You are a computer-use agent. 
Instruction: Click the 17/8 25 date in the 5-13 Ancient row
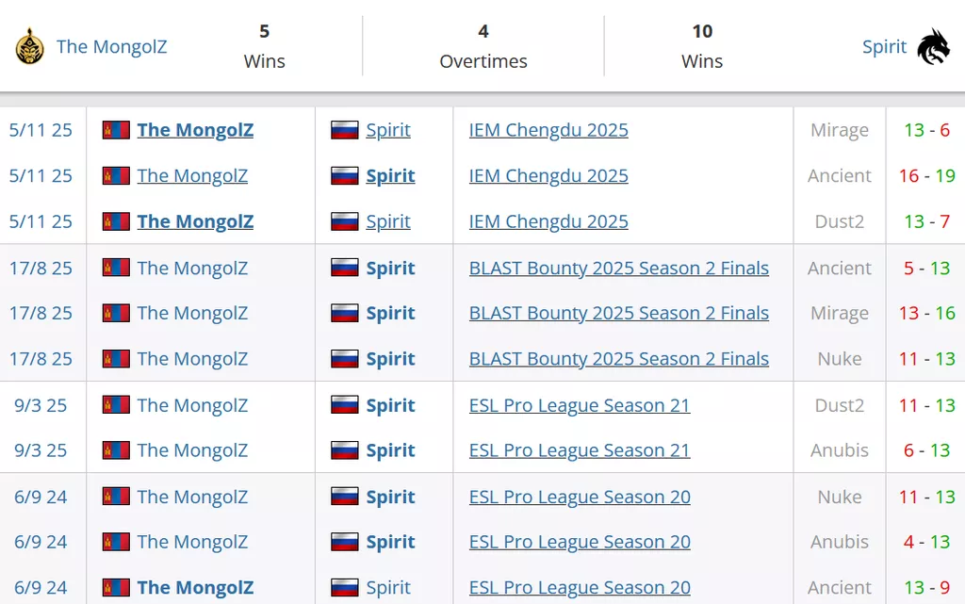[41, 268]
